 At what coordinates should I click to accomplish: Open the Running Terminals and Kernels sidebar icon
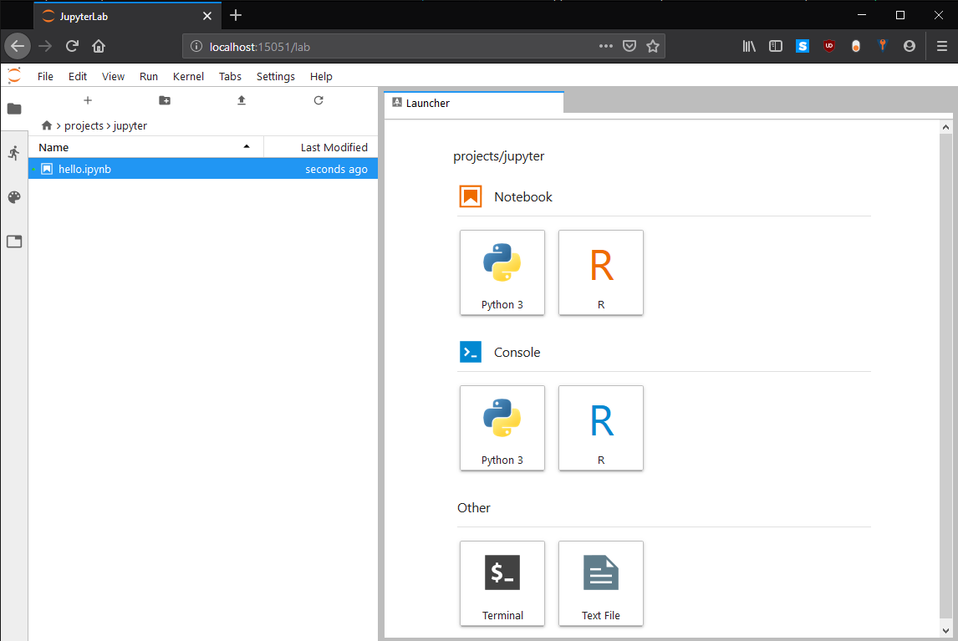14,153
